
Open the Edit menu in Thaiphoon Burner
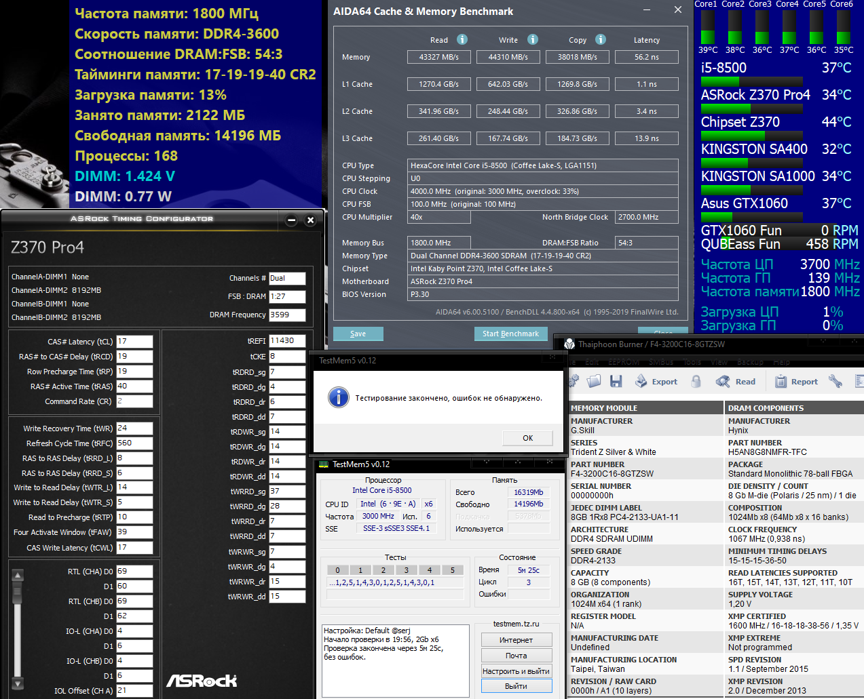point(592,362)
